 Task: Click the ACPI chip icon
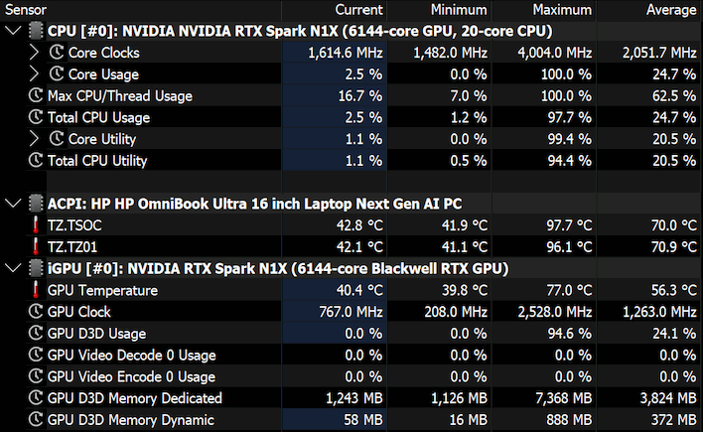[36, 204]
